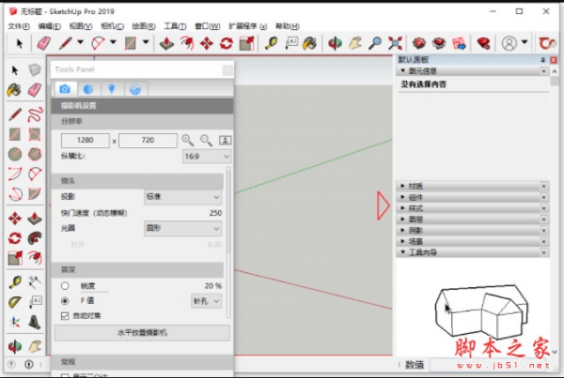Select the Rectangle shape tool in top toolbar
Viewport: 564px width, 378px height.
131,43
